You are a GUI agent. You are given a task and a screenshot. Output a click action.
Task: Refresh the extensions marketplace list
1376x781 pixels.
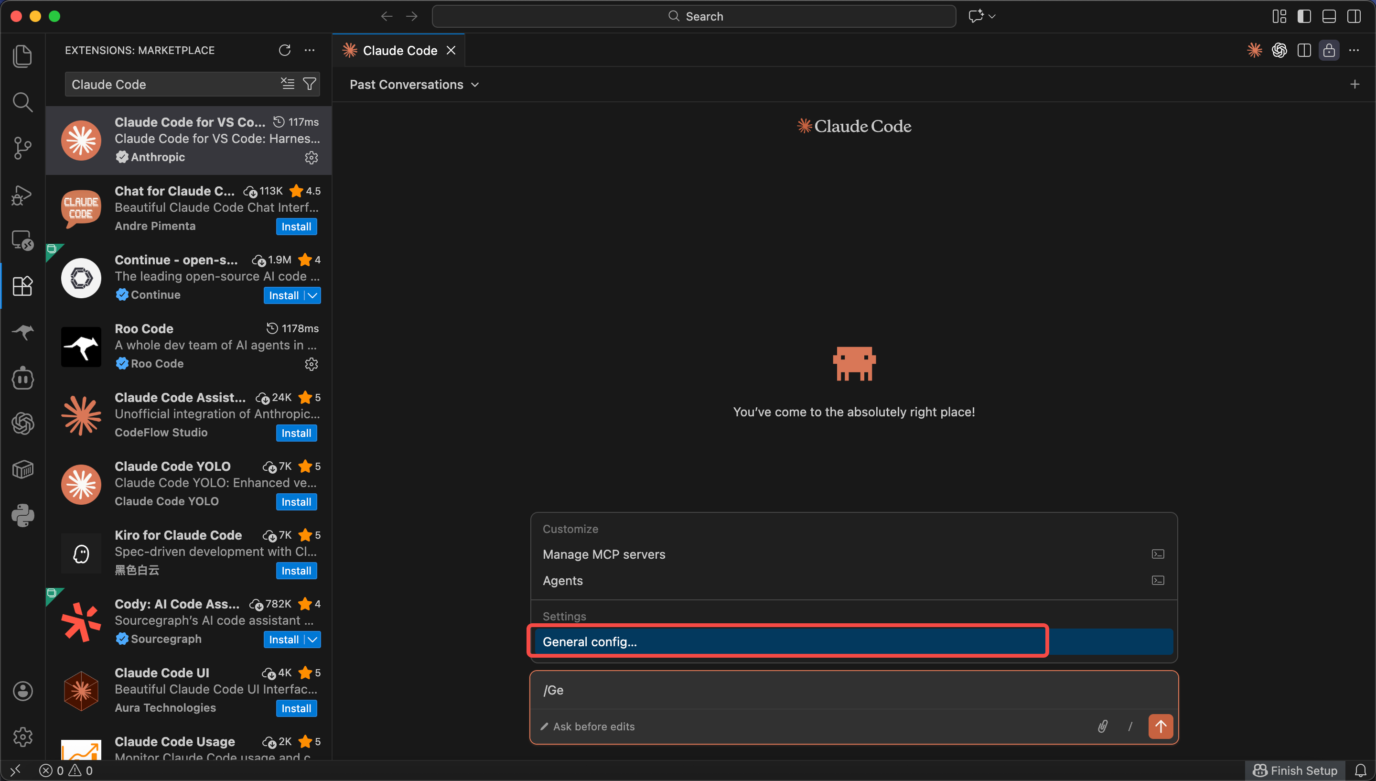point(285,50)
